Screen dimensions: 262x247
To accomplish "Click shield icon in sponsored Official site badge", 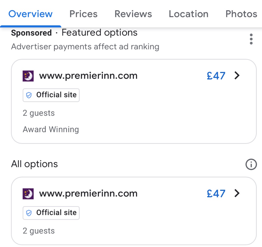I will tap(29, 95).
